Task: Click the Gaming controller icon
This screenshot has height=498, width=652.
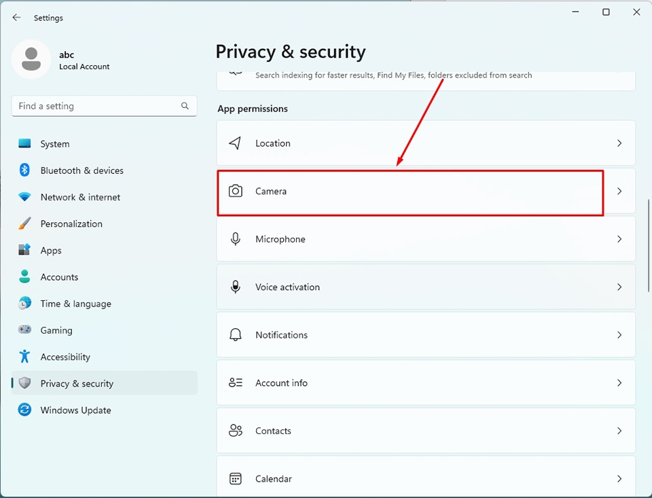Action: (24, 330)
